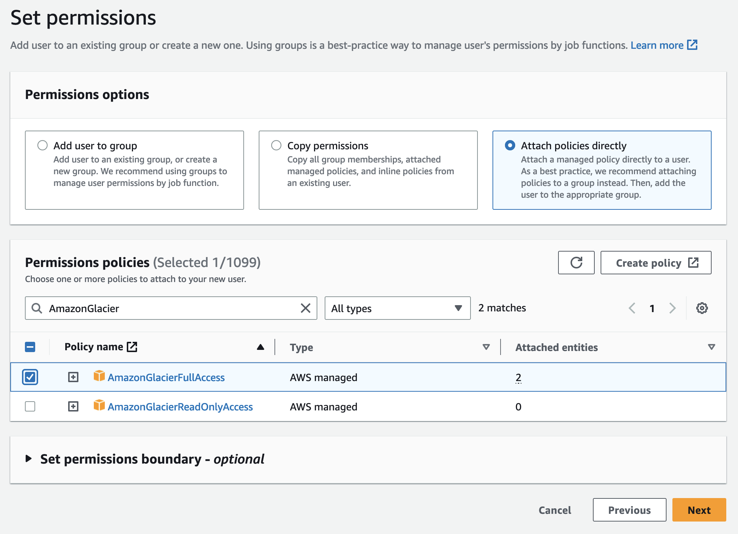Image resolution: width=738 pixels, height=534 pixels.
Task: Click AWS managed cell for AmazonGlacierFullAccess
Action: click(324, 377)
